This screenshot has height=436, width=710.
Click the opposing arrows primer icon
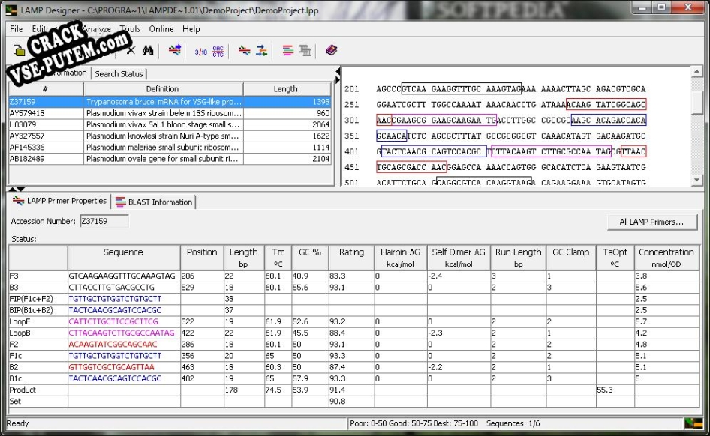click(262, 51)
